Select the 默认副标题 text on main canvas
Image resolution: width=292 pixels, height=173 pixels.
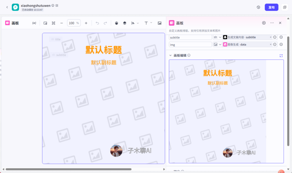[x=104, y=63]
